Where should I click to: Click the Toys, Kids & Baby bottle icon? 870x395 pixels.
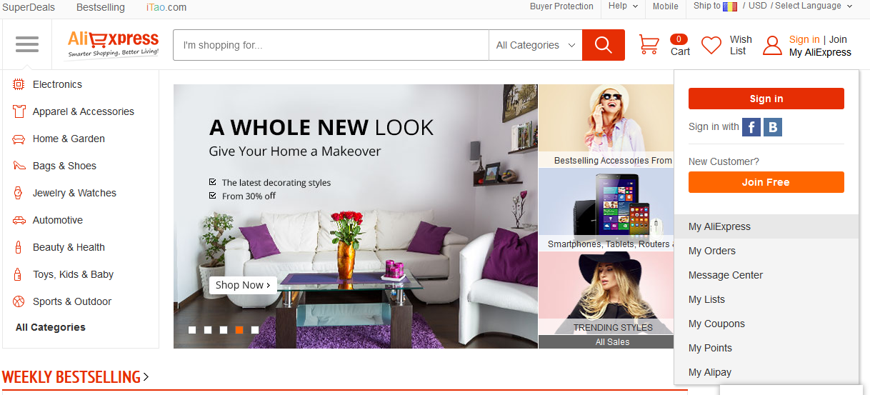(x=19, y=274)
